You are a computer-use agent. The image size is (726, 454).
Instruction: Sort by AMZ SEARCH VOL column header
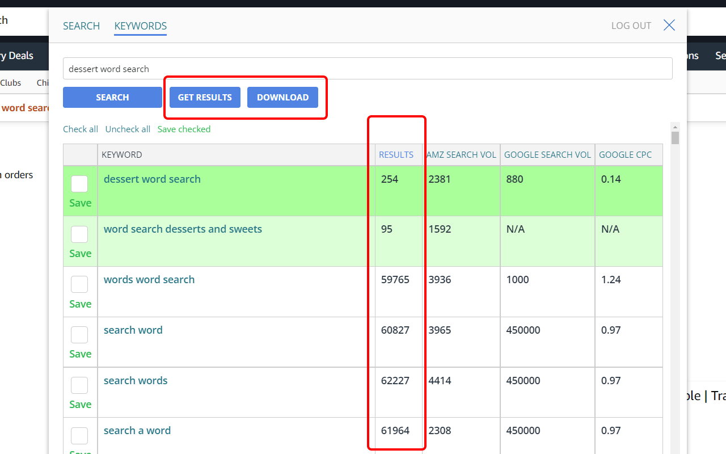(461, 155)
